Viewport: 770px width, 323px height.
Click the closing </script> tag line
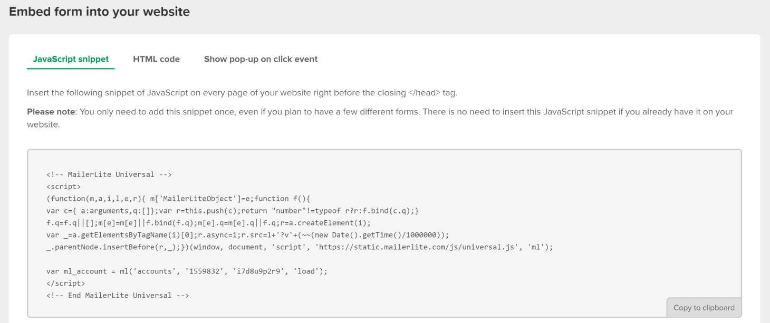[x=65, y=283]
